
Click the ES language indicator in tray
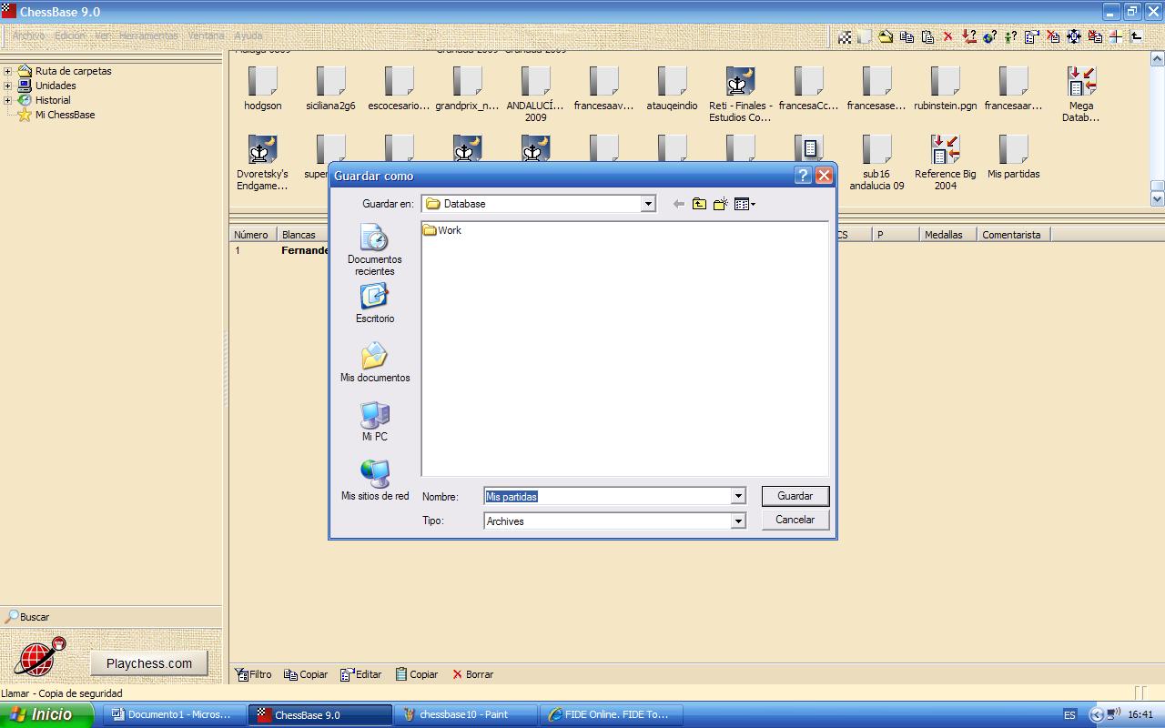1069,715
